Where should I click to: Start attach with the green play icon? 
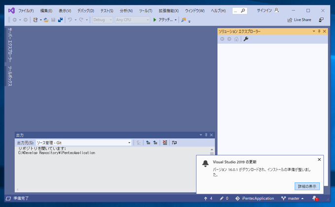[155, 20]
